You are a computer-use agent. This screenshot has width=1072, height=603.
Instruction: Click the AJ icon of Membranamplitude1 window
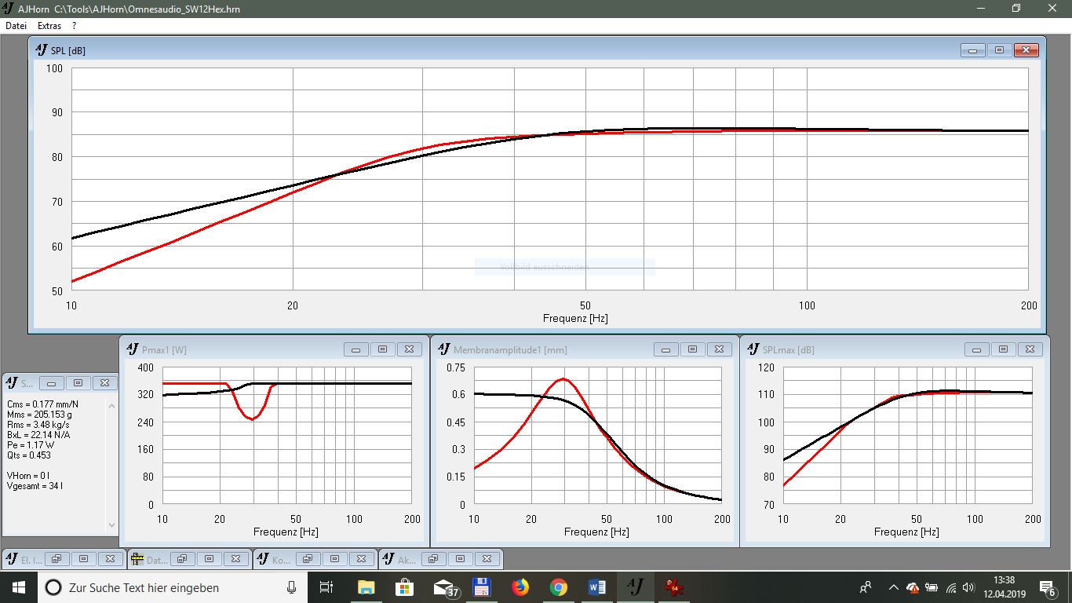tap(443, 349)
